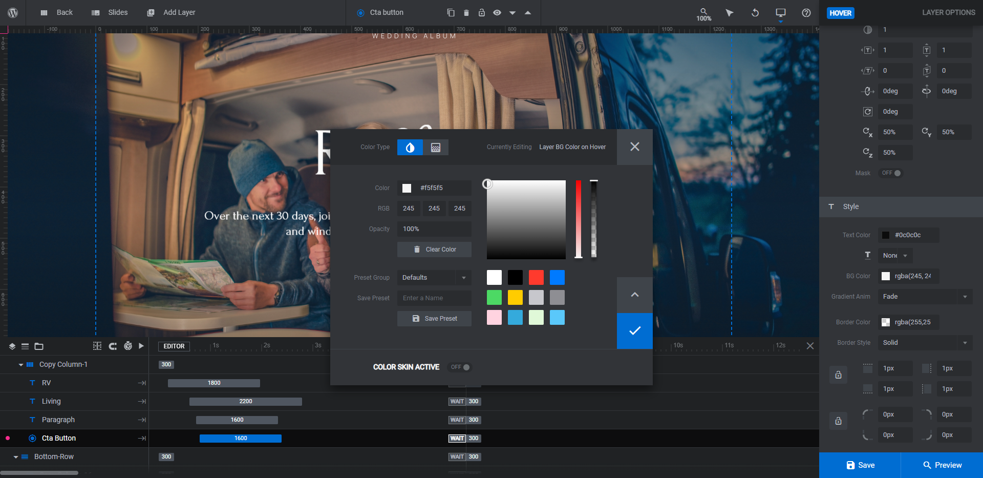
Task: Click the timeline speed timer icon
Action: [x=128, y=346]
